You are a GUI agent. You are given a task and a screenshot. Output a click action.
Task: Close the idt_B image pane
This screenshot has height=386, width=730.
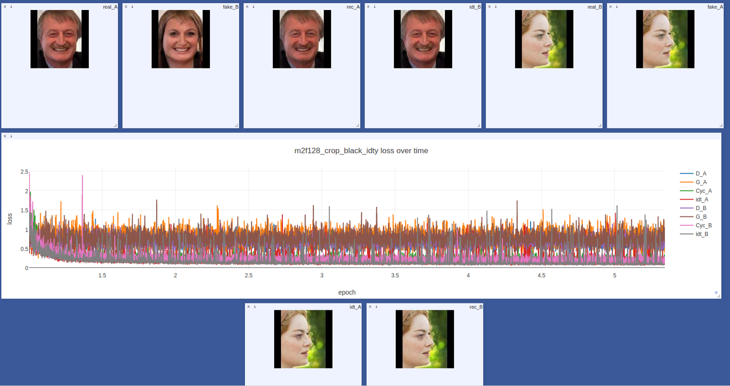tap(368, 7)
